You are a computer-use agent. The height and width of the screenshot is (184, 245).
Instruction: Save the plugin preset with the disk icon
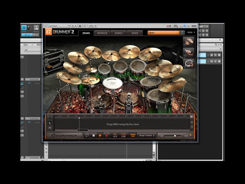(80, 26)
